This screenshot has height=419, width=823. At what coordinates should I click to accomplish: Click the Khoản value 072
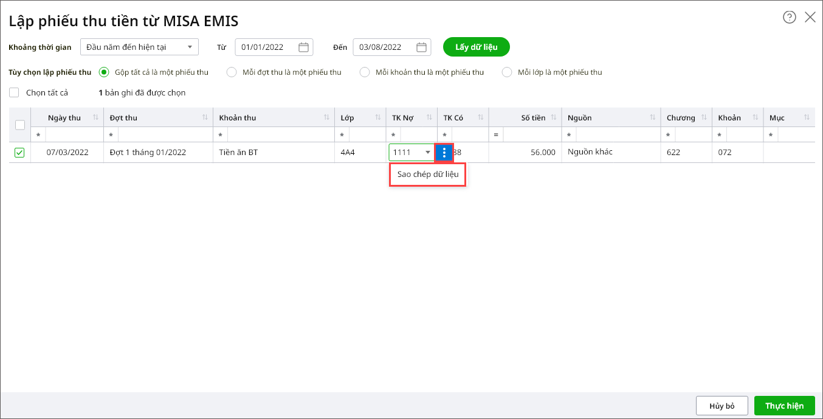(737, 152)
